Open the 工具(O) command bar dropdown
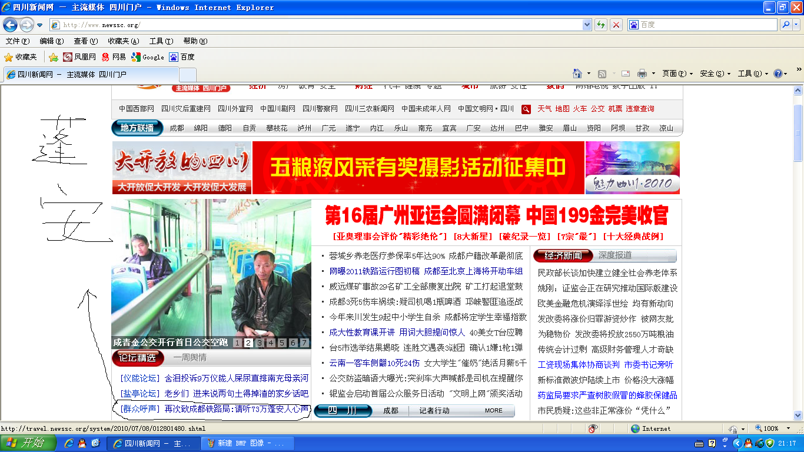 [753, 74]
